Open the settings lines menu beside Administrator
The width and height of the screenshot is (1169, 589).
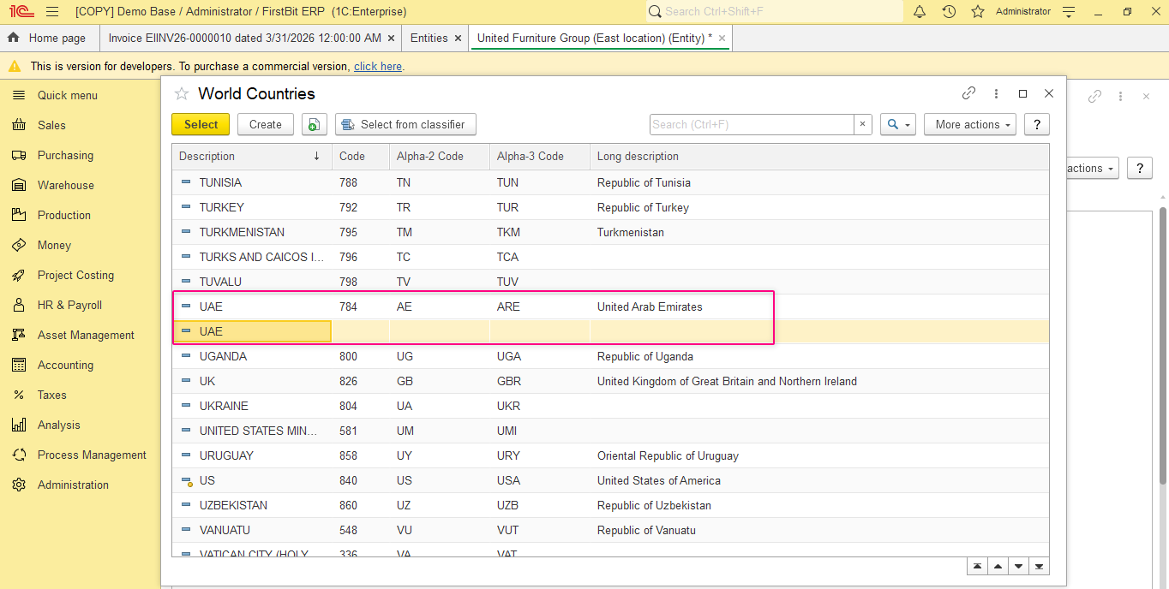(x=1069, y=12)
